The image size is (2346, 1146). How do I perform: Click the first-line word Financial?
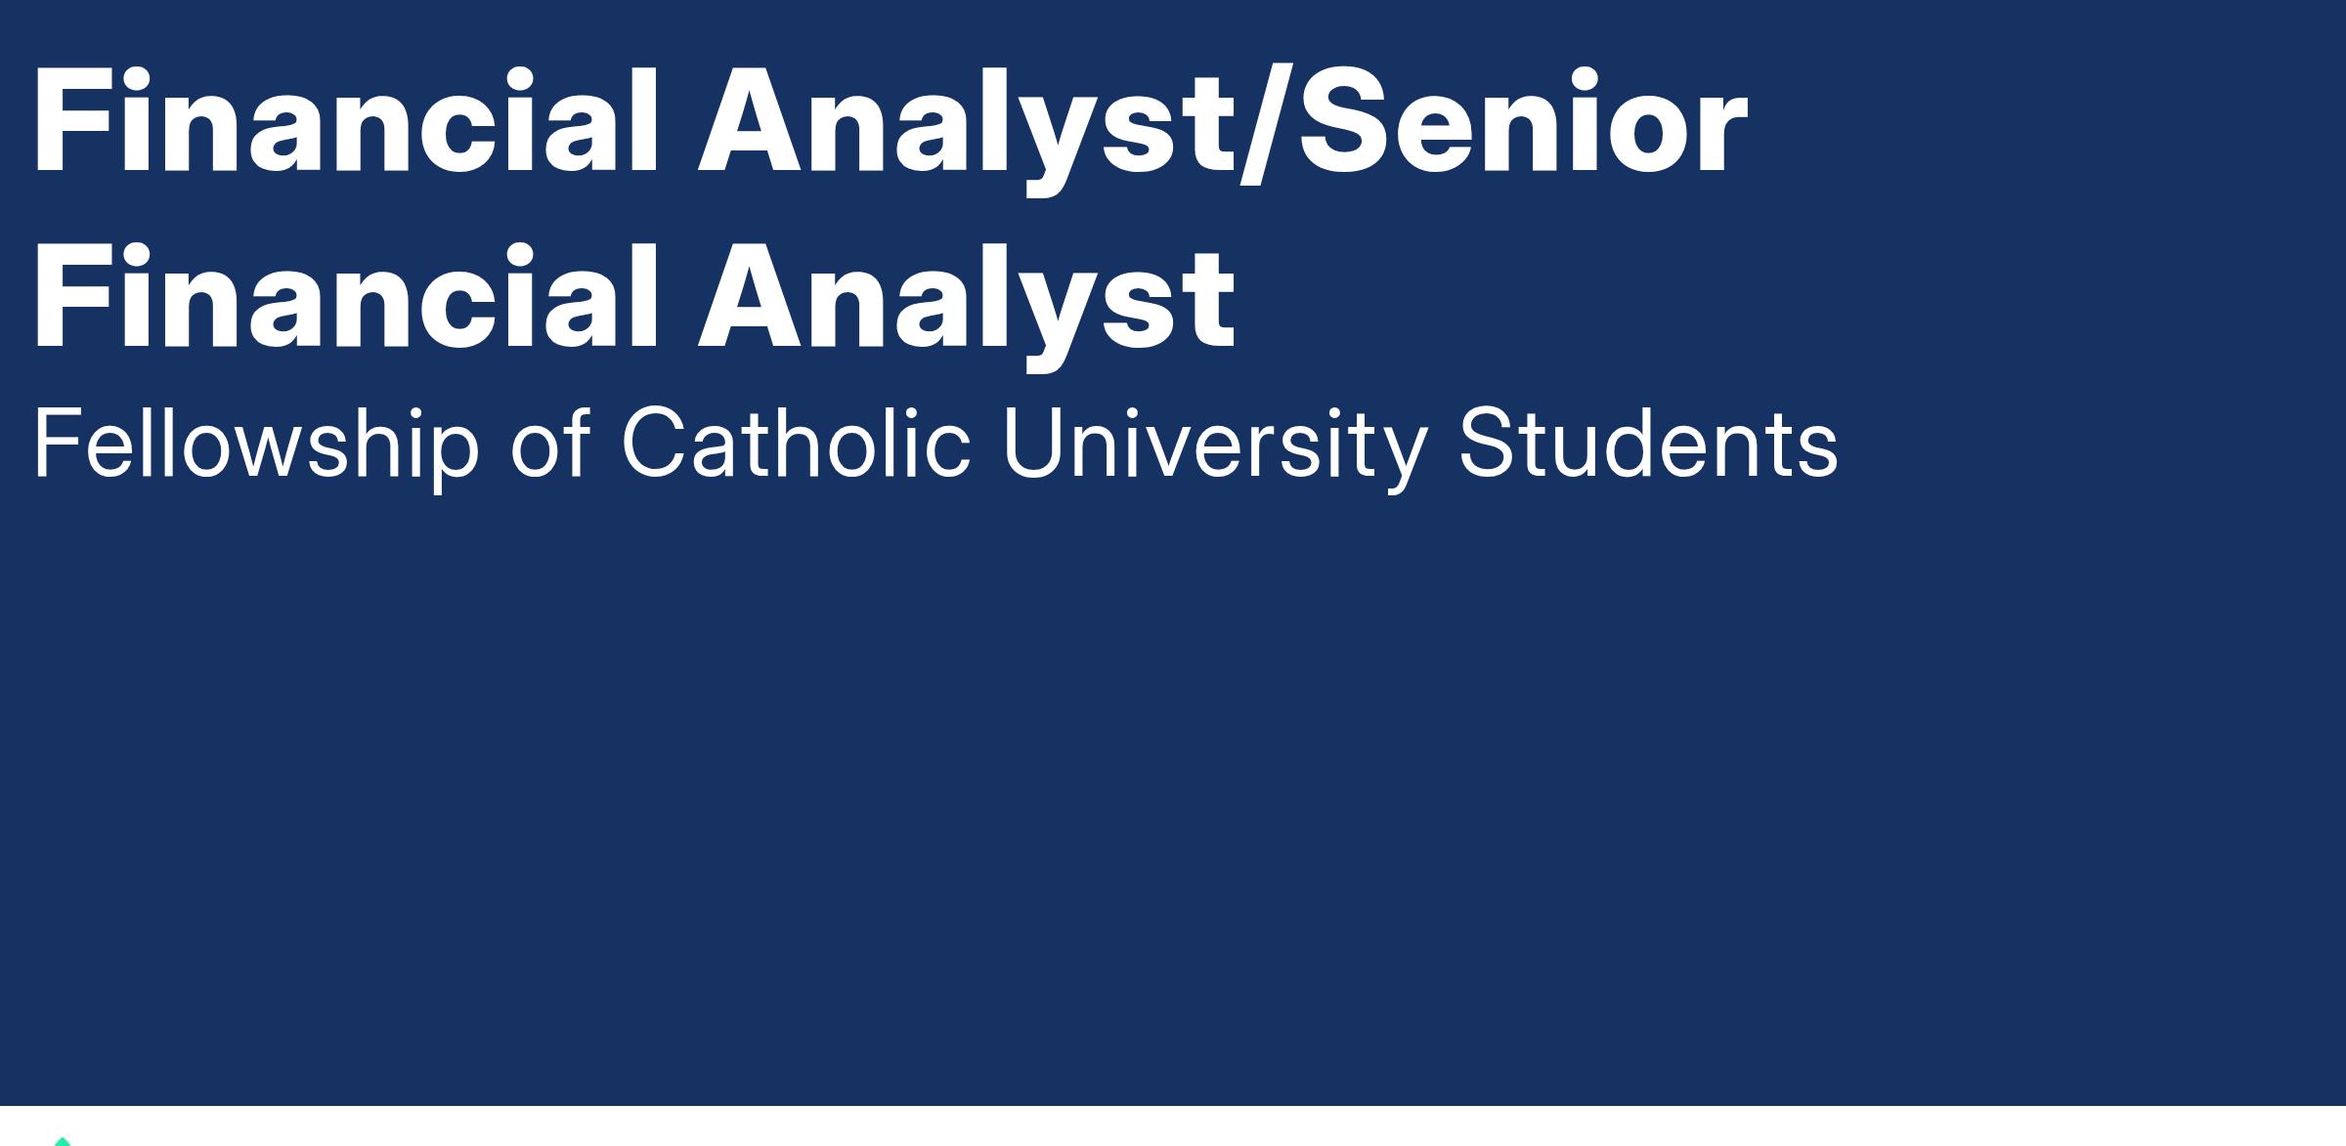point(346,122)
